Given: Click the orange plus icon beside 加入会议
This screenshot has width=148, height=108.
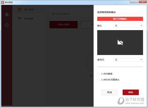Looking at the screenshot, I should [x=20, y=9].
